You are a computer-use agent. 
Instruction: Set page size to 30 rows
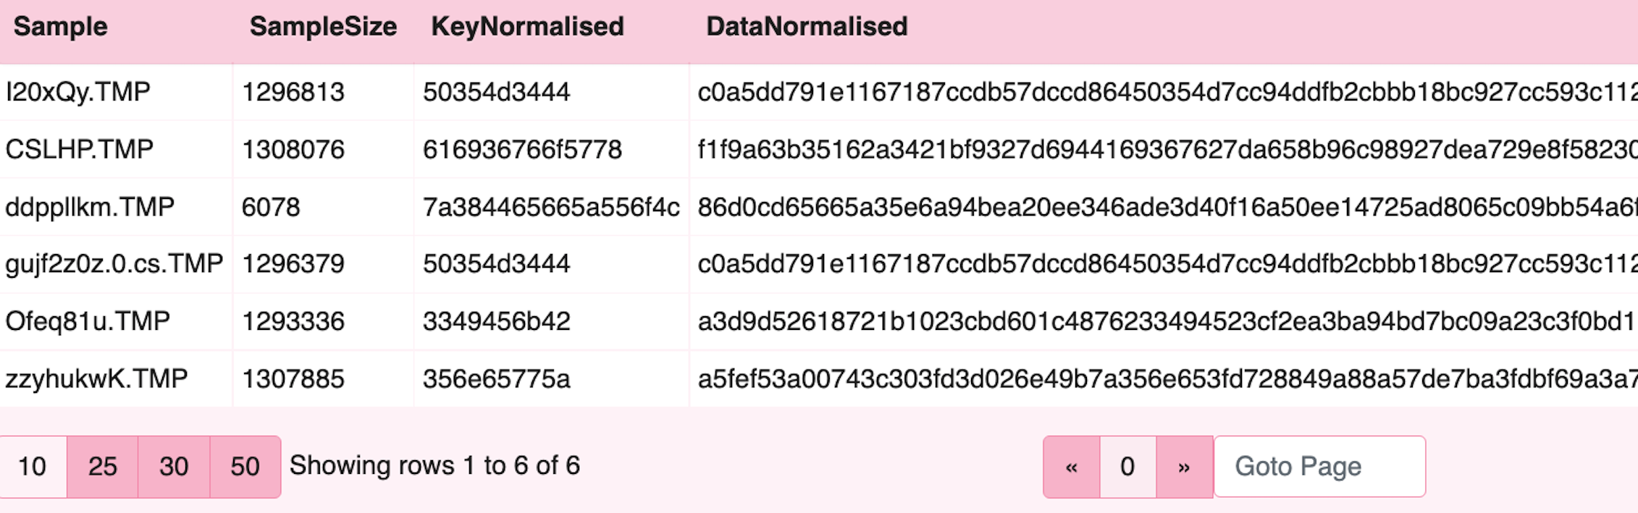(174, 467)
